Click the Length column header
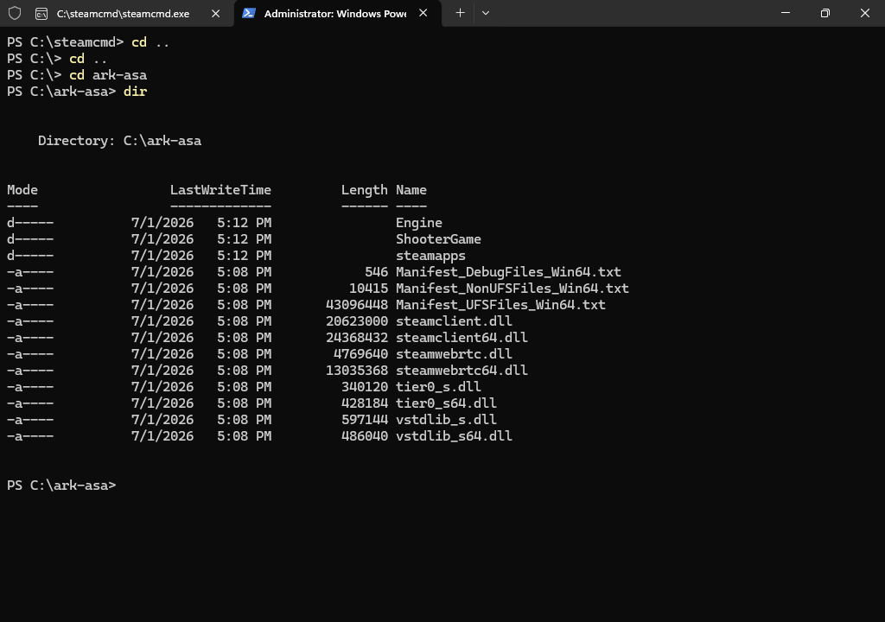Image resolution: width=885 pixels, height=622 pixels. click(365, 191)
